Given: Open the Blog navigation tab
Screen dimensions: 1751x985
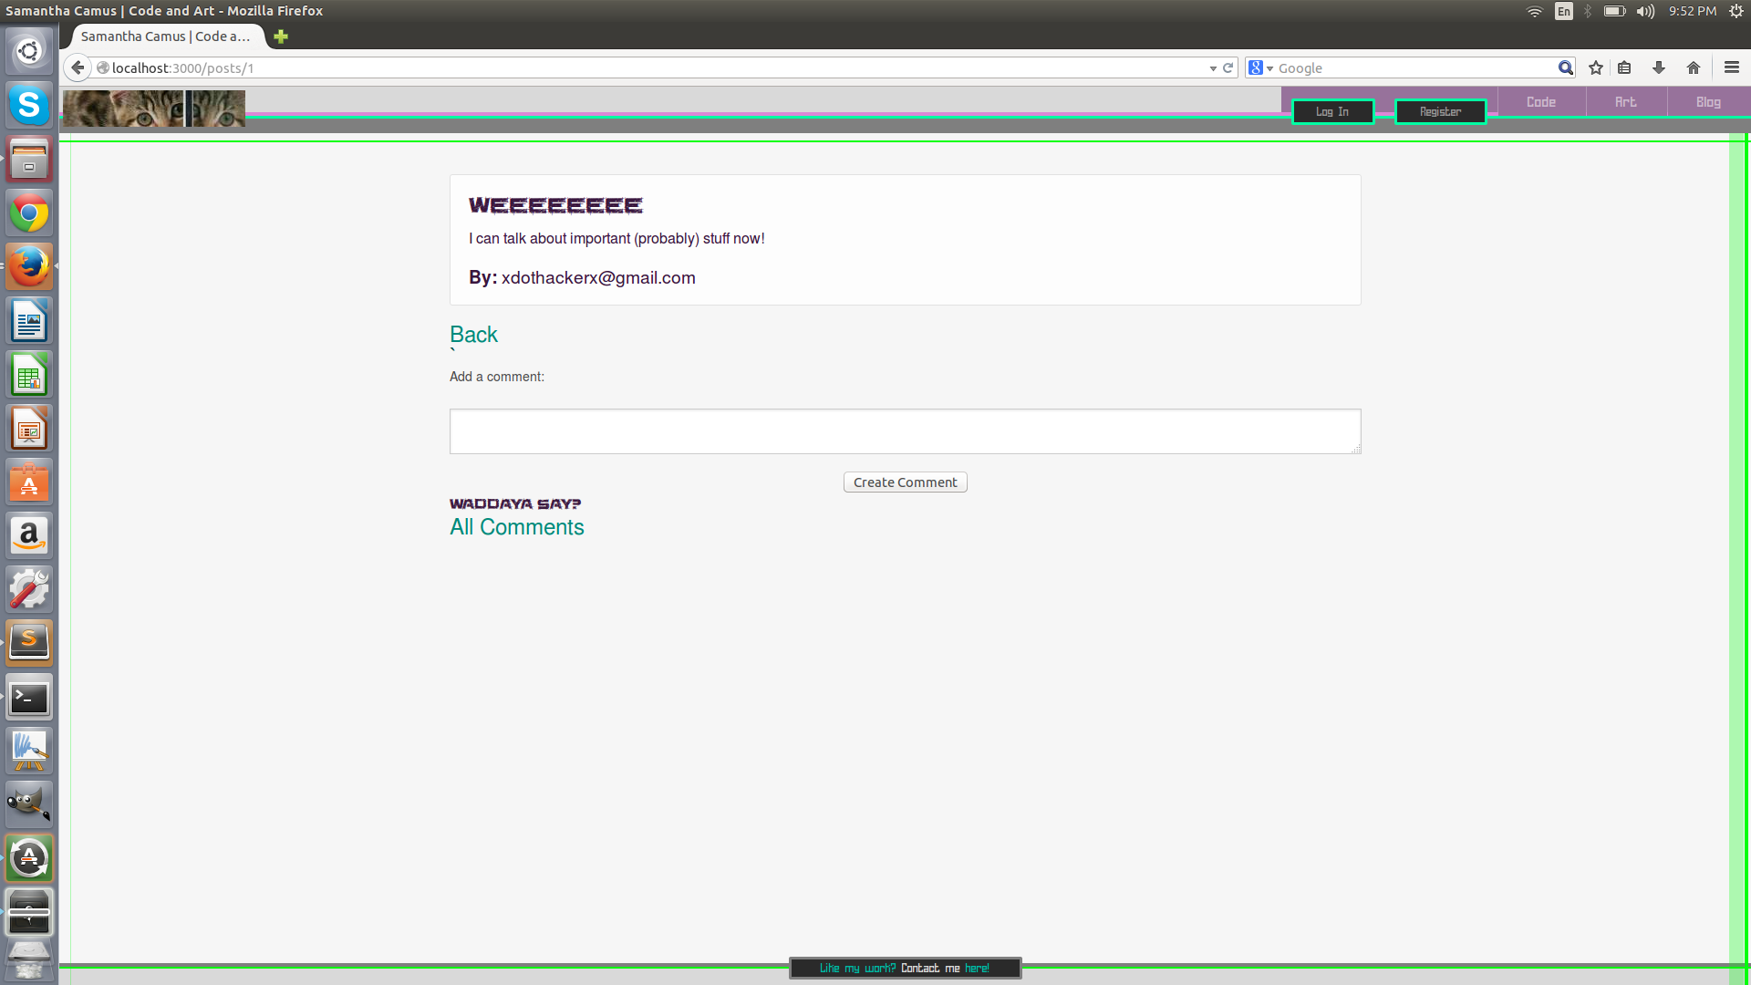Looking at the screenshot, I should pos(1708,102).
